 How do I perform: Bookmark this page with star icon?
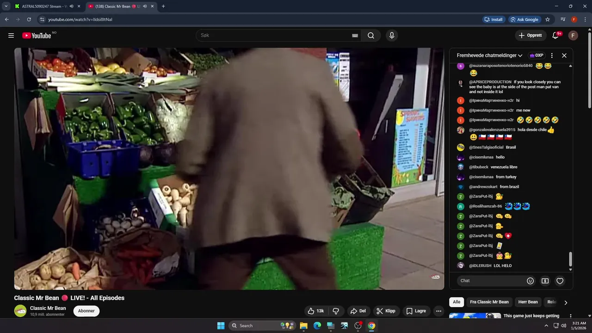(x=548, y=19)
